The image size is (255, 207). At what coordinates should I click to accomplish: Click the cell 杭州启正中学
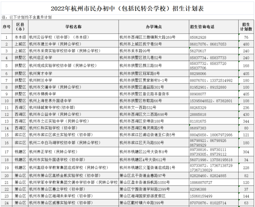(x=73, y=57)
